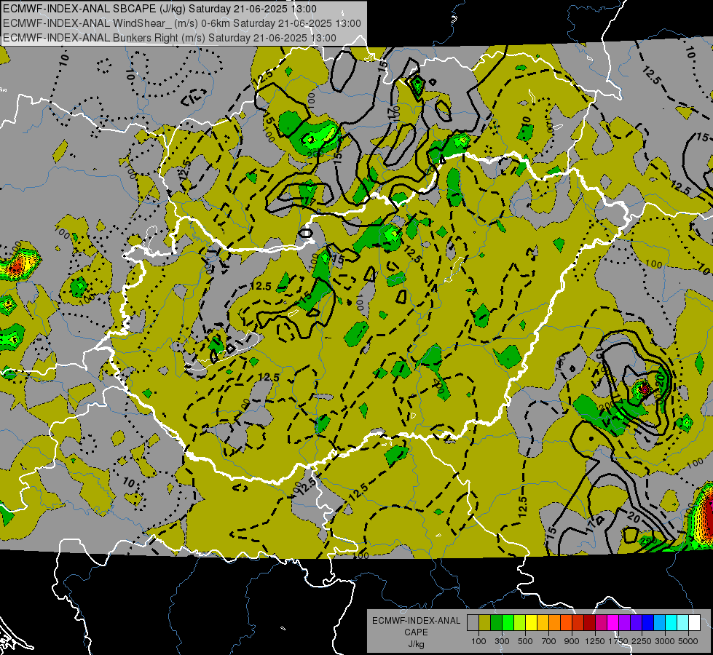Click the bright green legend swatch
Image resolution: width=713 pixels, height=655 pixels.
pyautogui.click(x=508, y=623)
